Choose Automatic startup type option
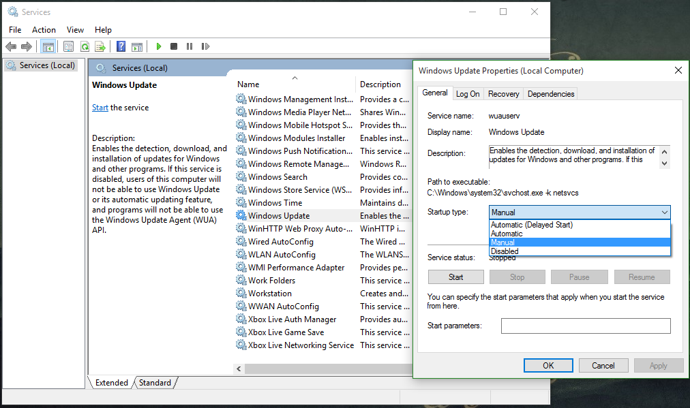The width and height of the screenshot is (690, 408). pyautogui.click(x=580, y=234)
